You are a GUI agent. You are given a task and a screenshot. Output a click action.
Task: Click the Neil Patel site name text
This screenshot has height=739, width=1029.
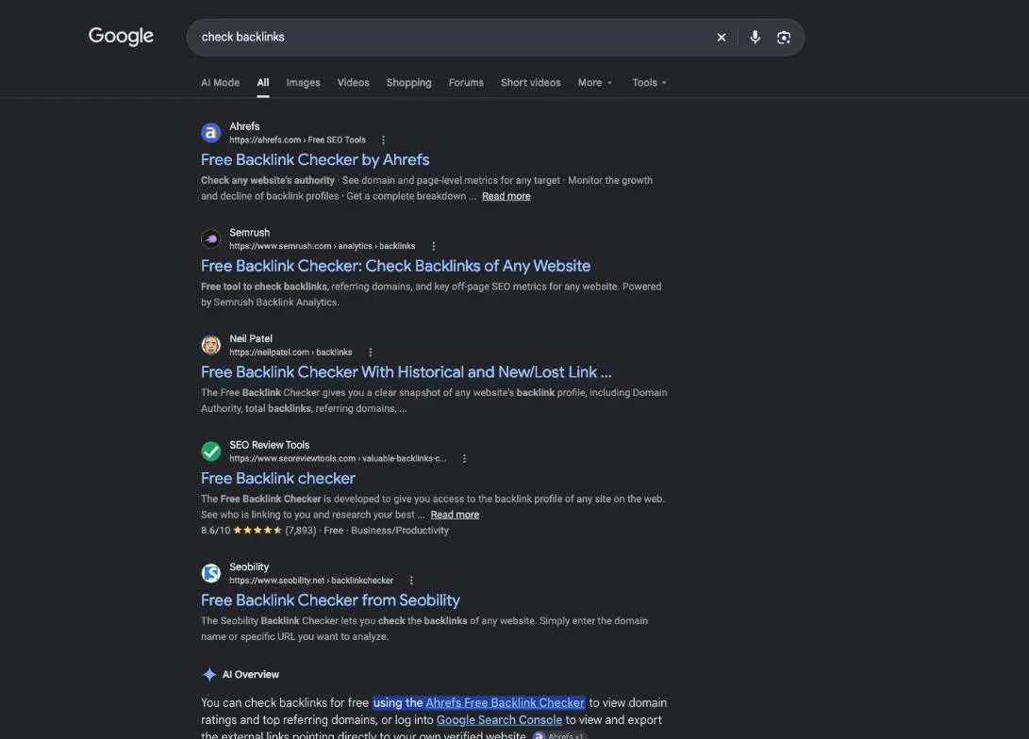coord(251,339)
